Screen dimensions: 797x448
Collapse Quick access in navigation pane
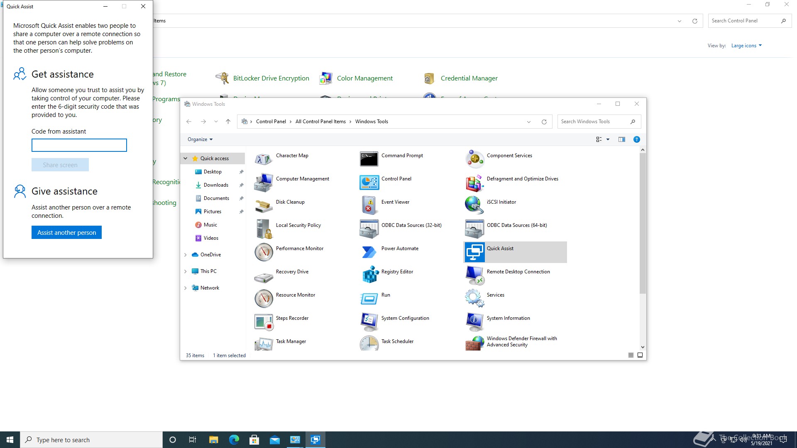click(186, 158)
